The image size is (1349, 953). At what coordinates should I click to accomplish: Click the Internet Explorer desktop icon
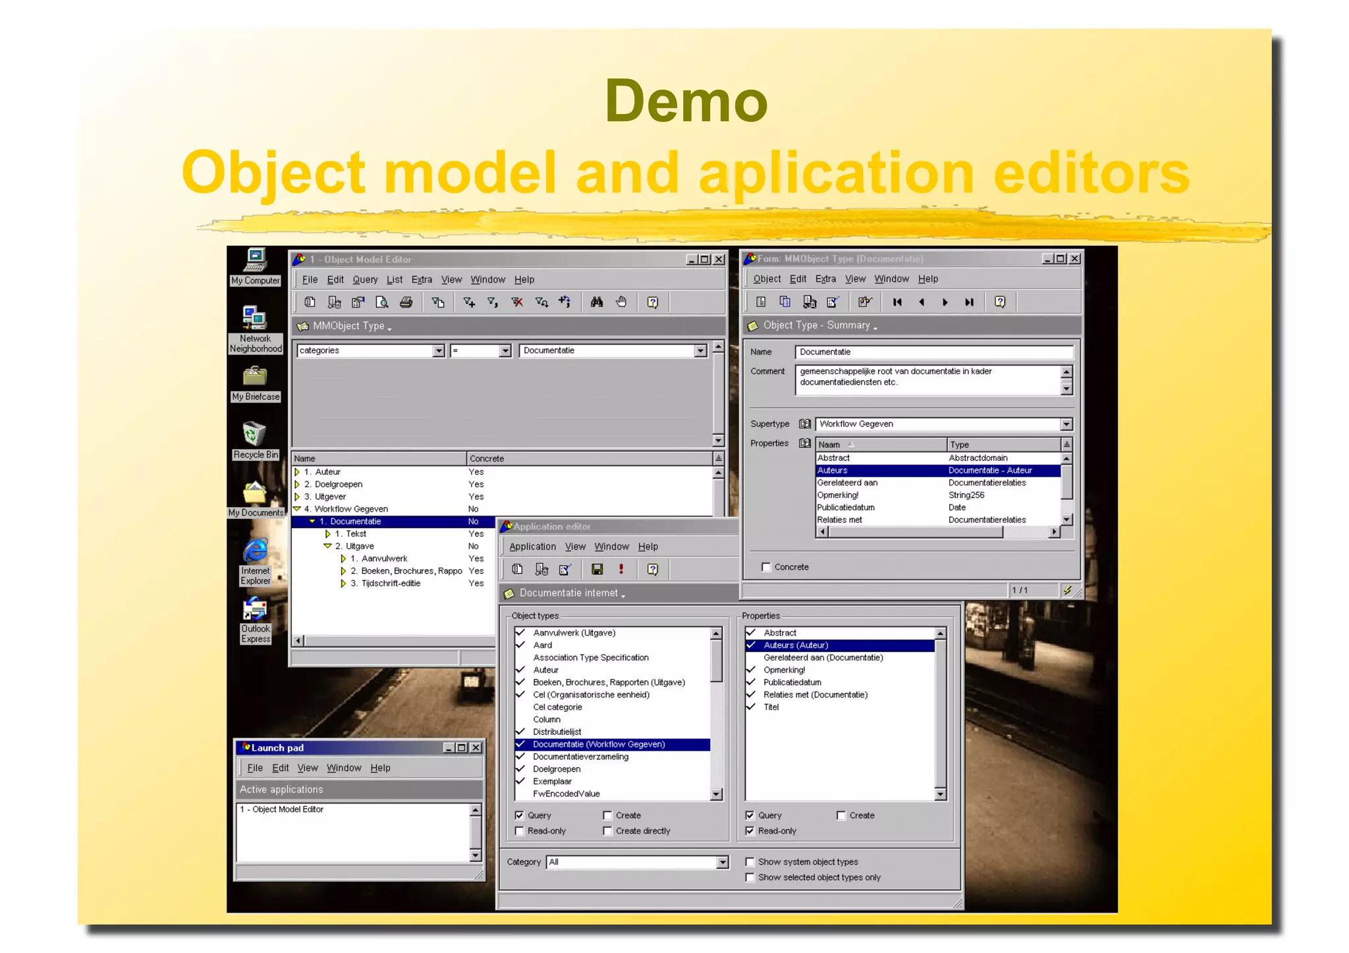pos(255,561)
